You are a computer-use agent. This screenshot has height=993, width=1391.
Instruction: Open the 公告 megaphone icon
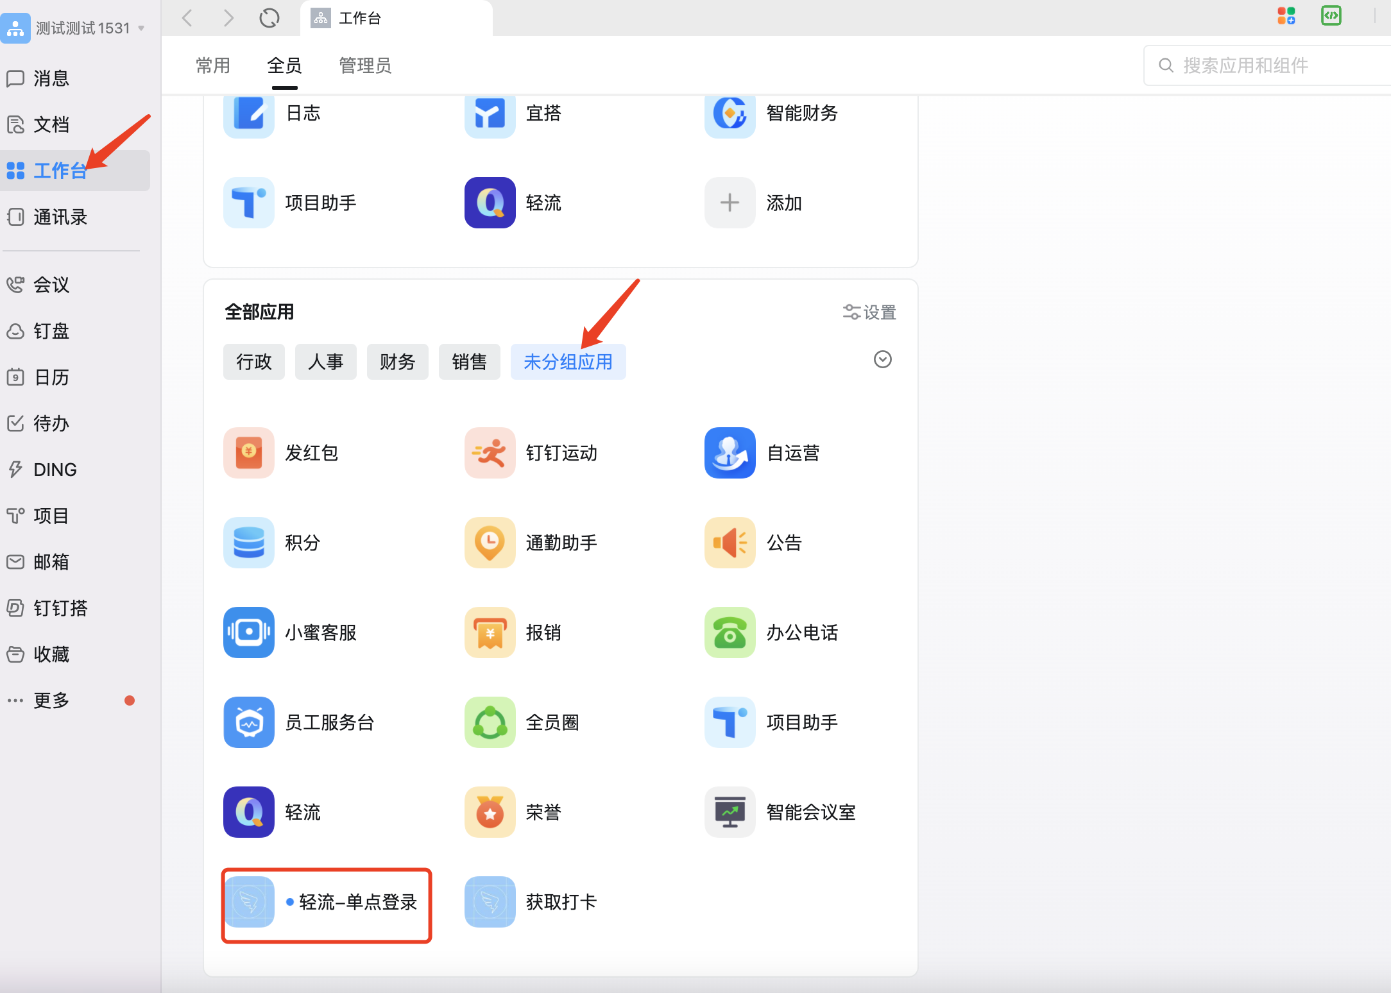(730, 543)
